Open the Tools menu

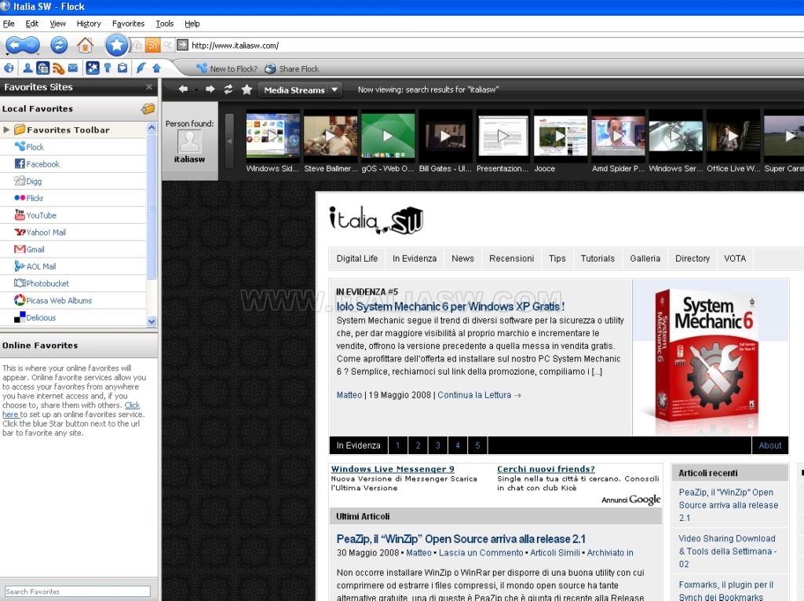[165, 24]
